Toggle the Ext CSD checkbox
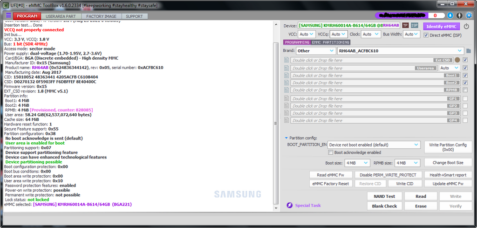The width and height of the screenshot is (477, 228). pos(465,60)
